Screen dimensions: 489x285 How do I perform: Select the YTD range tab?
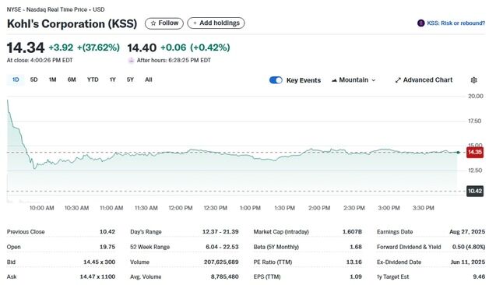(x=93, y=80)
